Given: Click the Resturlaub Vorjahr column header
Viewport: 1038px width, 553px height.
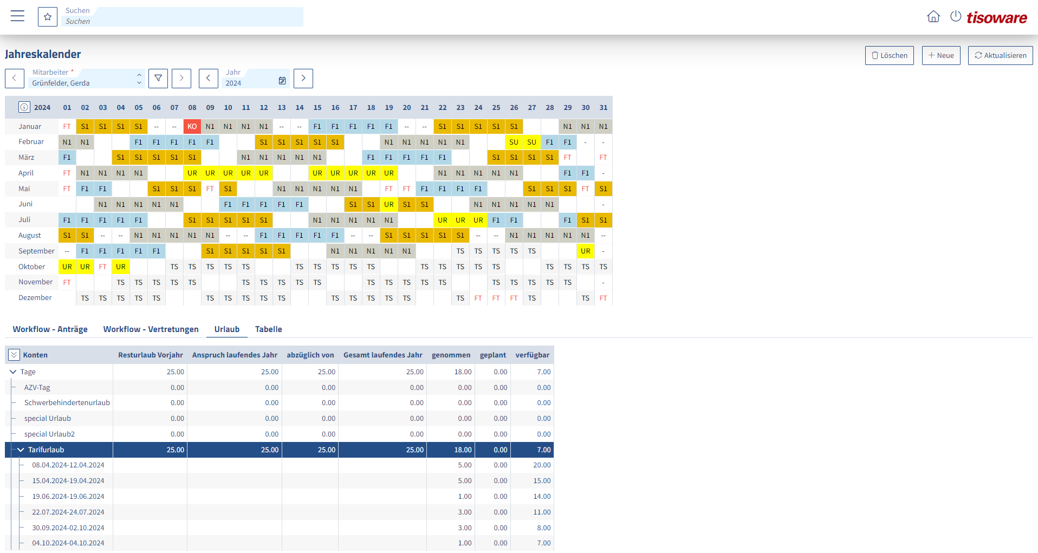Looking at the screenshot, I should 151,355.
